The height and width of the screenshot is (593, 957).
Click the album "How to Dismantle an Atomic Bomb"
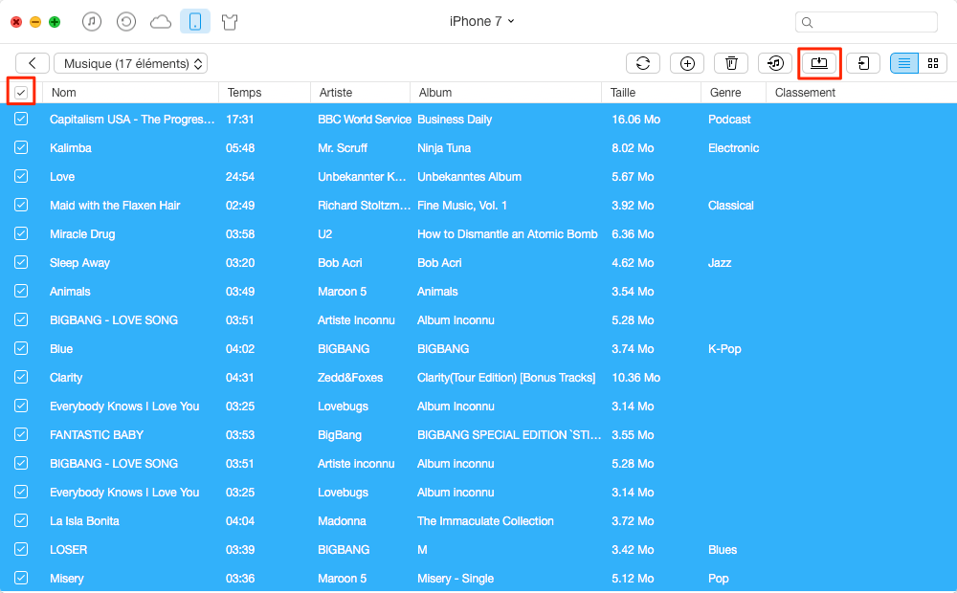507,234
